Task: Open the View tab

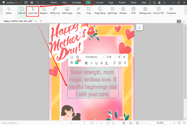Action: point(64,2)
